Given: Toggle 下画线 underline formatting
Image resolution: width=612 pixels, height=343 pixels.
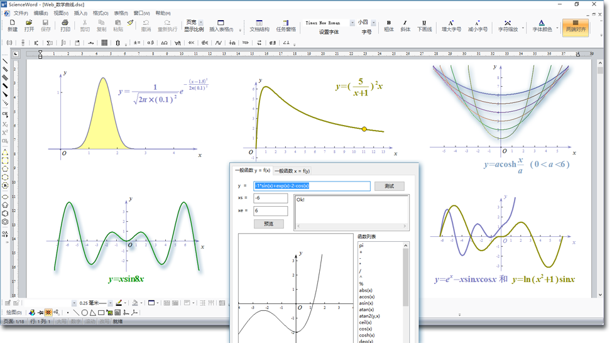Looking at the screenshot, I should click(424, 25).
